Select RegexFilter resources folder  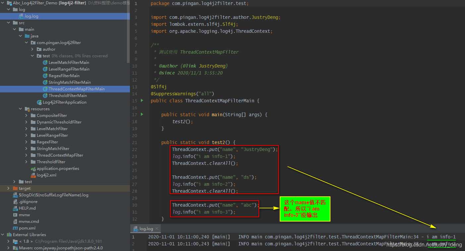[47, 142]
